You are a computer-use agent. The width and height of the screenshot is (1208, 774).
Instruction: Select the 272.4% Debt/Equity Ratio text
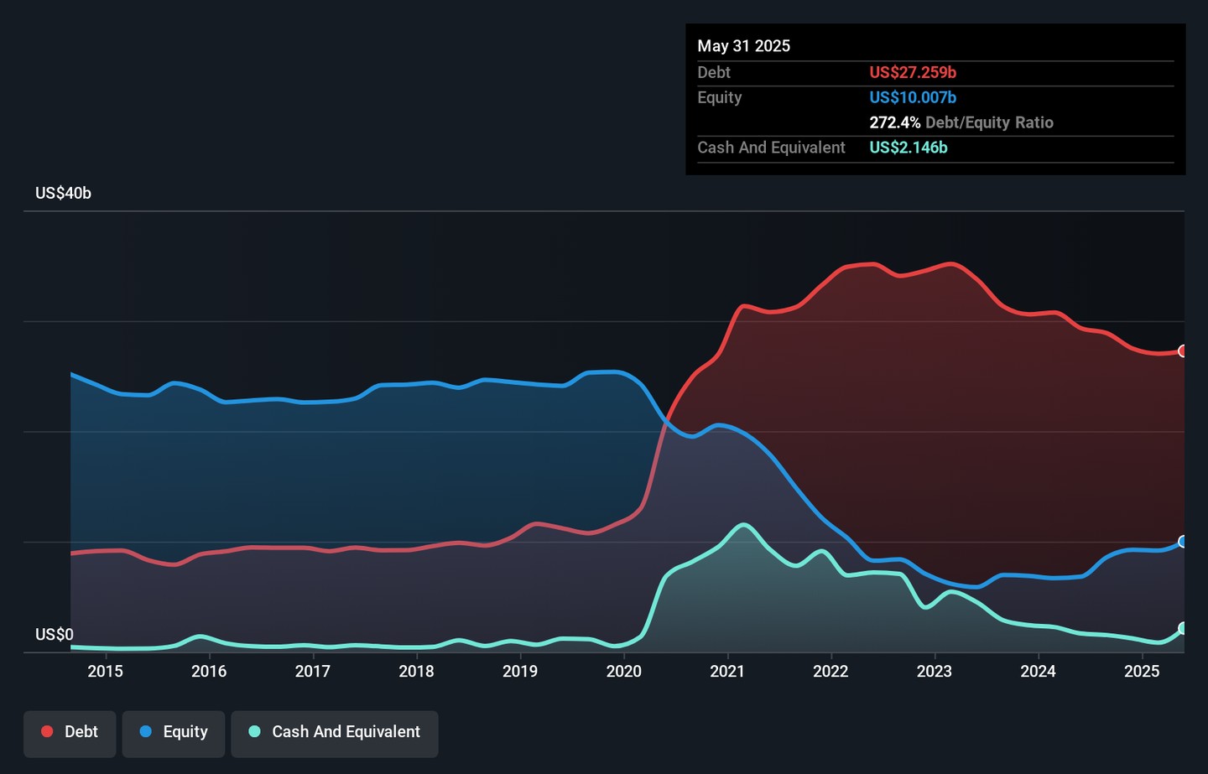click(961, 122)
